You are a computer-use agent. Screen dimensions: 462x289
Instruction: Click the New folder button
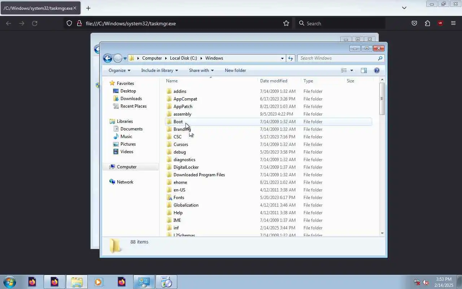tap(235, 70)
